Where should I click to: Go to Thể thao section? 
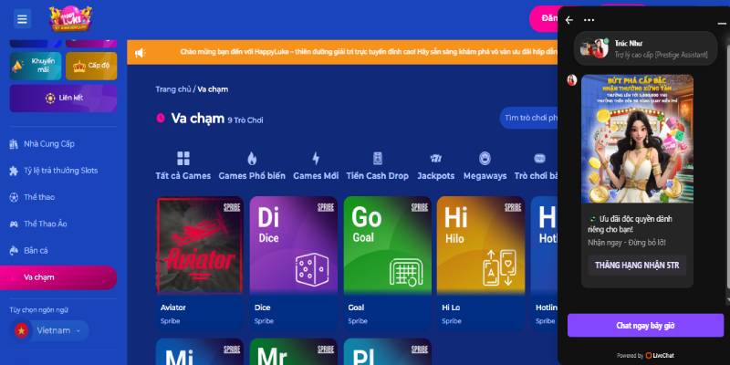click(x=39, y=197)
